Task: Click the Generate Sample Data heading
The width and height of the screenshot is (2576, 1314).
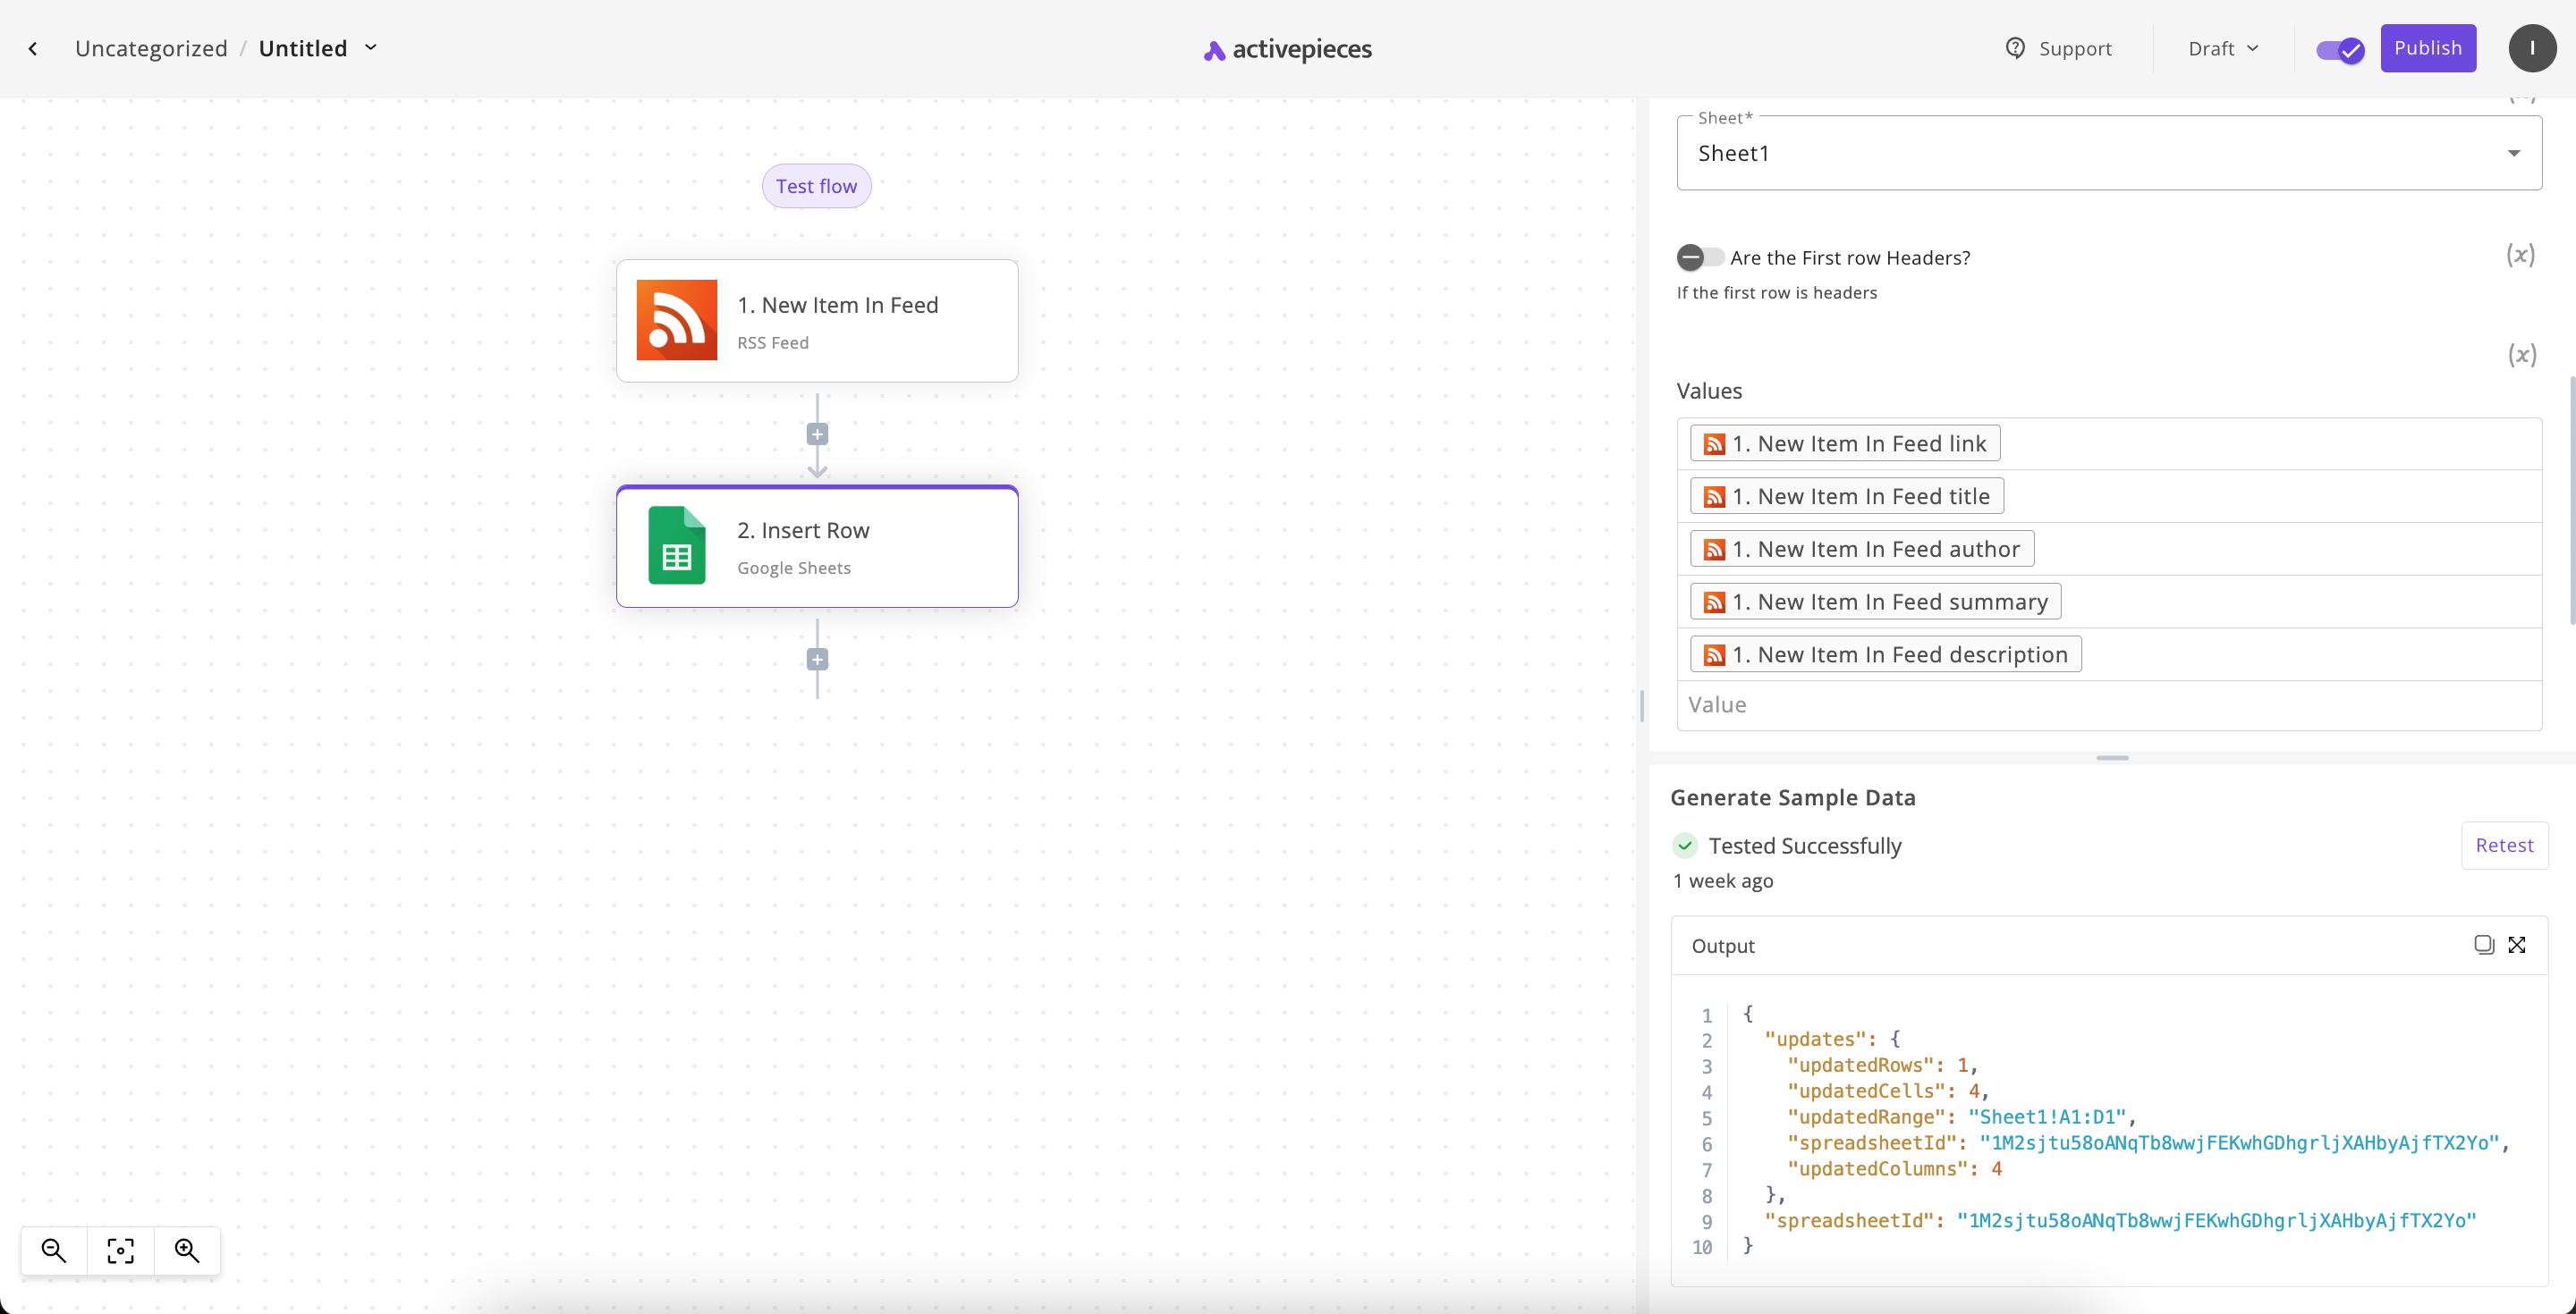Action: [x=1793, y=797]
